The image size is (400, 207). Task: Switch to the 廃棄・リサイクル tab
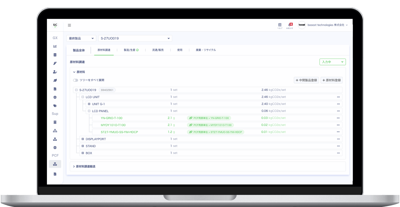(206, 50)
